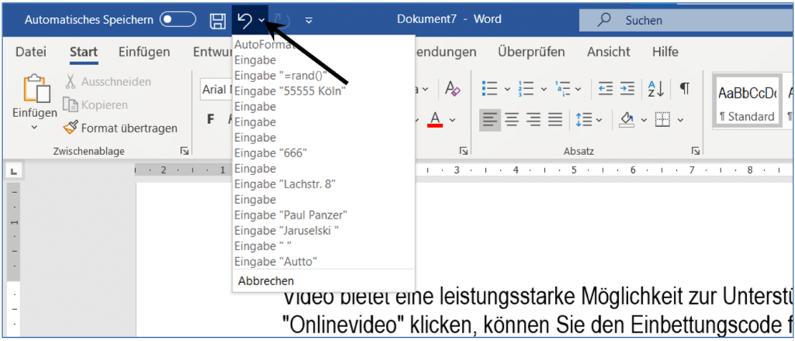The height and width of the screenshot is (341, 795).
Task: Open the Datei menu tab
Action: pos(31,52)
